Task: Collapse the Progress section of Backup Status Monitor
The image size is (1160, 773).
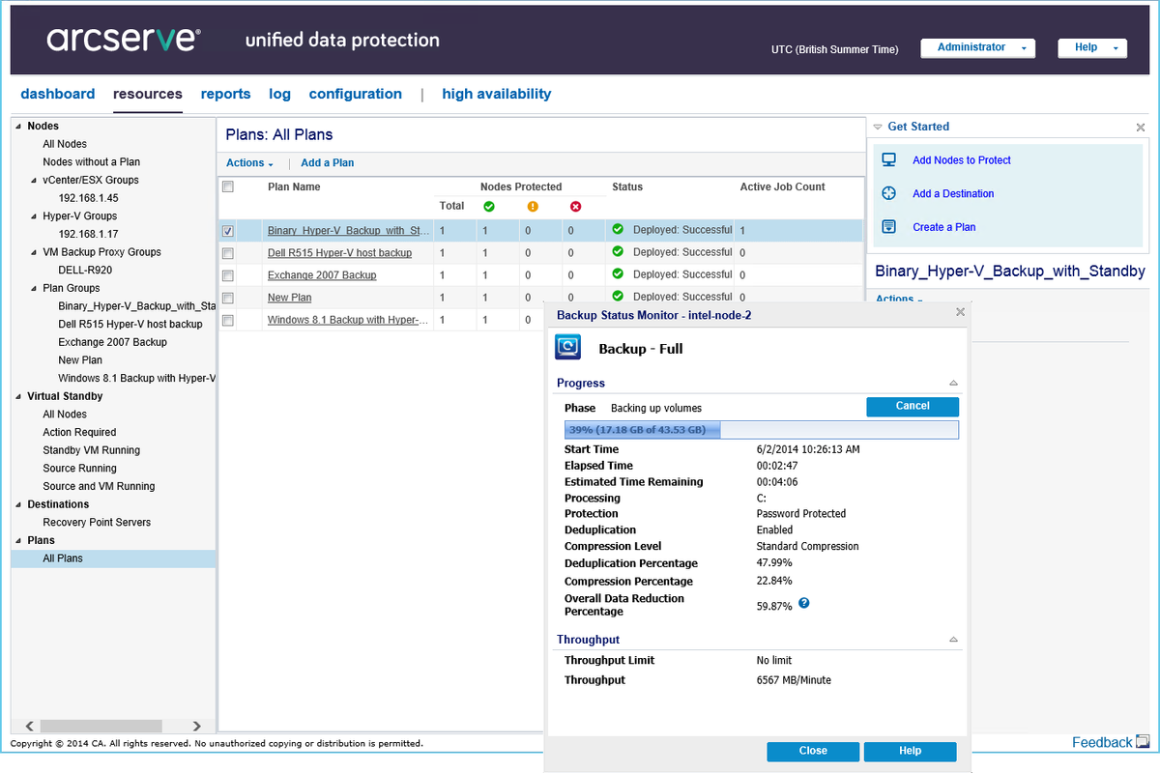Action: tap(953, 383)
